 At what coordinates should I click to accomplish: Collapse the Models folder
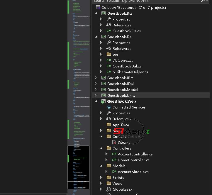(x=101, y=166)
